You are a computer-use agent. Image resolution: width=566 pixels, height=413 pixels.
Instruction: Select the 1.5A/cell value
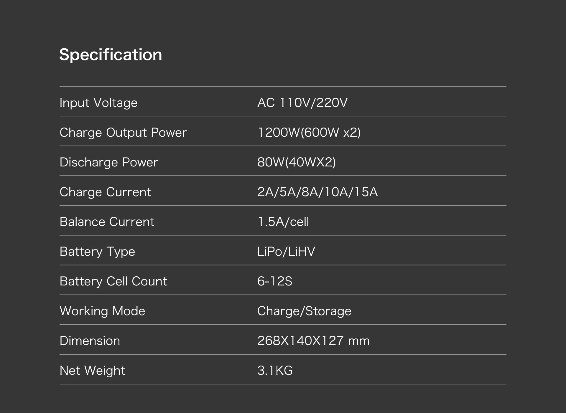(x=283, y=222)
